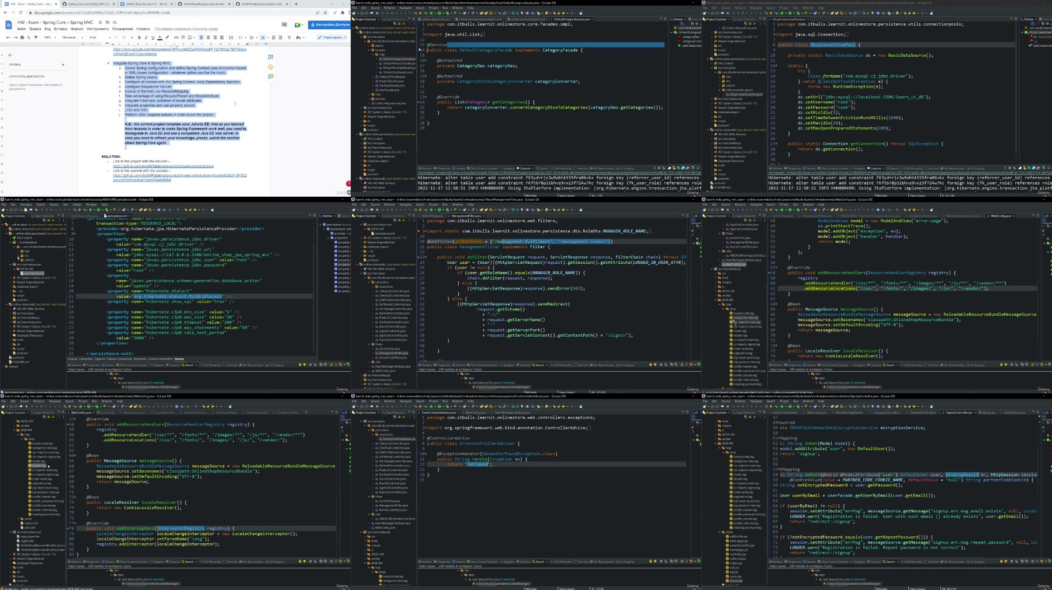Toggle bold formatting in Google Docs
The image size is (1052, 590).
[139, 37]
